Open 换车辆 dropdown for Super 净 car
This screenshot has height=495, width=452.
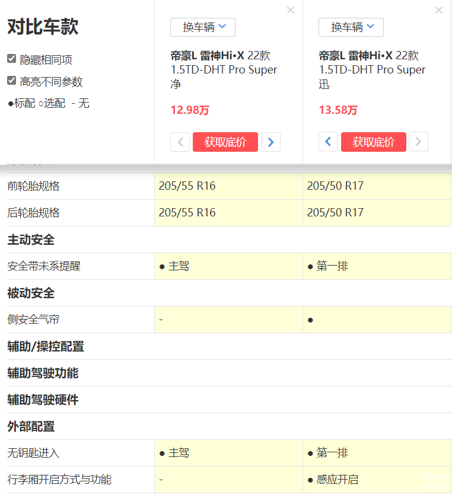pos(203,27)
